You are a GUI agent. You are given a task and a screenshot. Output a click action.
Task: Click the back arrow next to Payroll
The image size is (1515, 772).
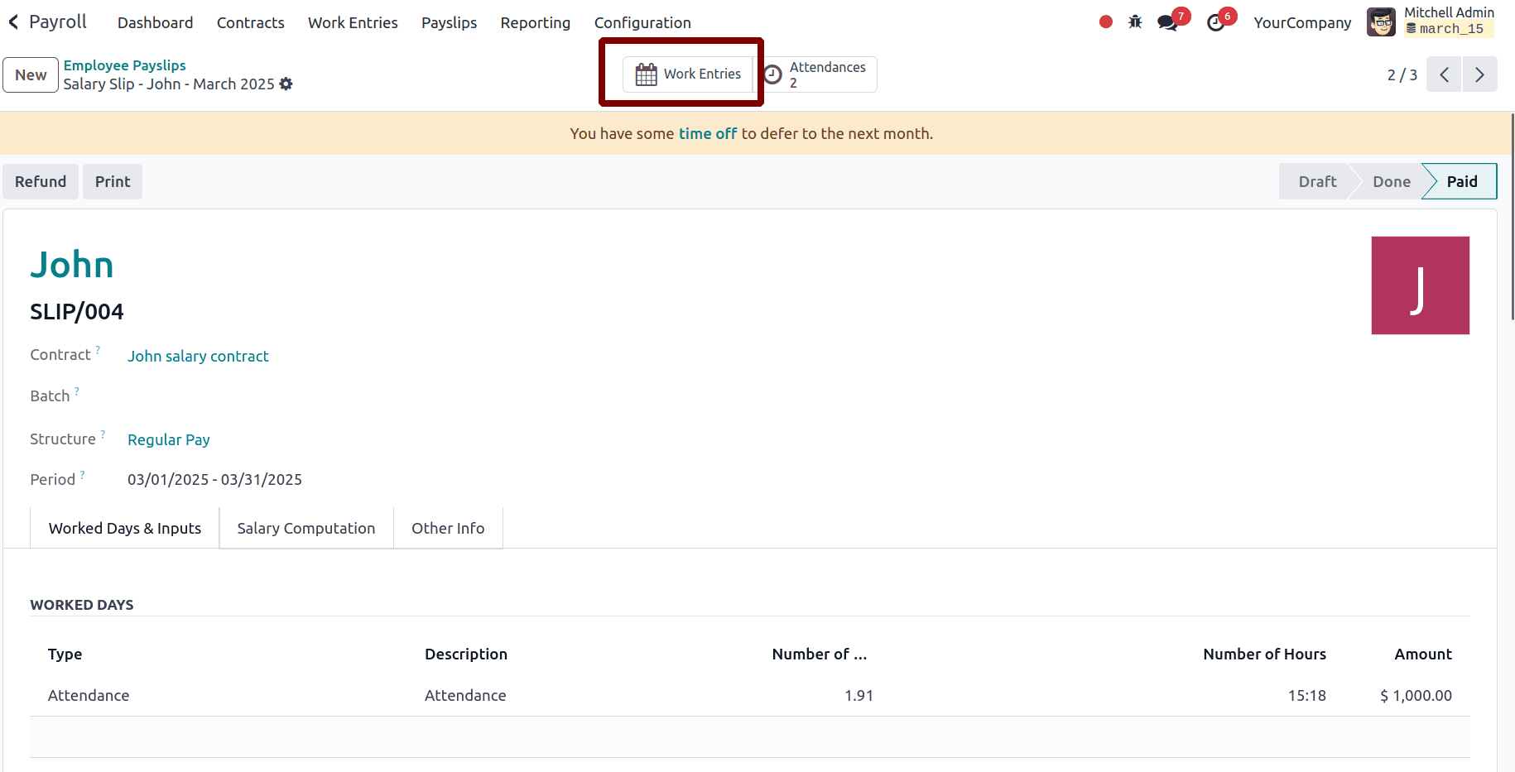pos(13,22)
